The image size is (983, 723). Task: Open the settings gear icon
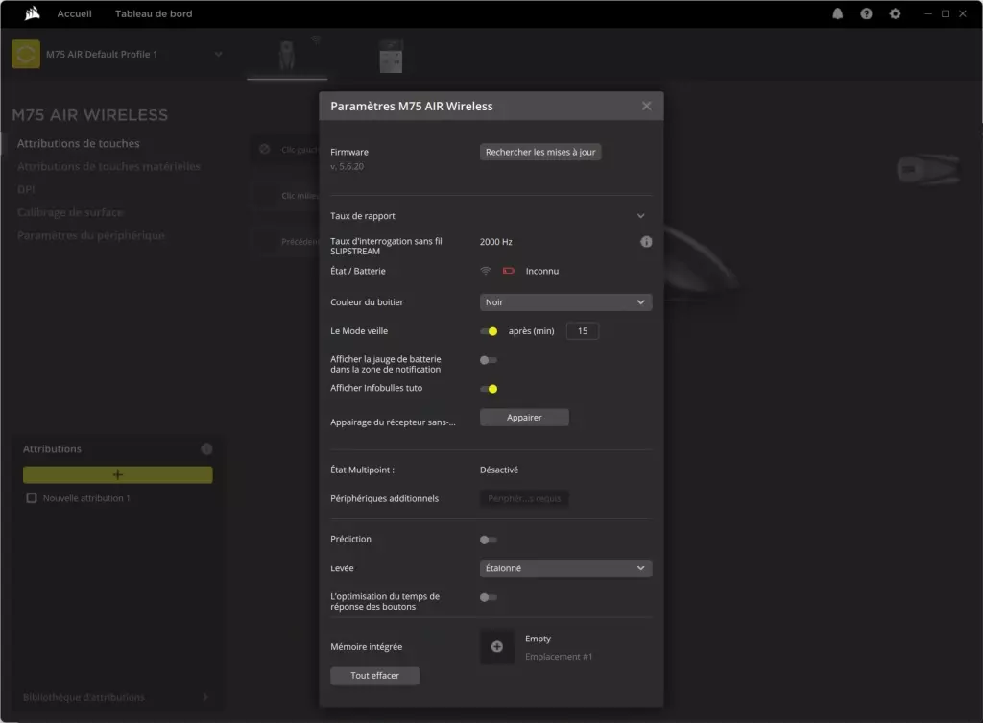(x=895, y=13)
